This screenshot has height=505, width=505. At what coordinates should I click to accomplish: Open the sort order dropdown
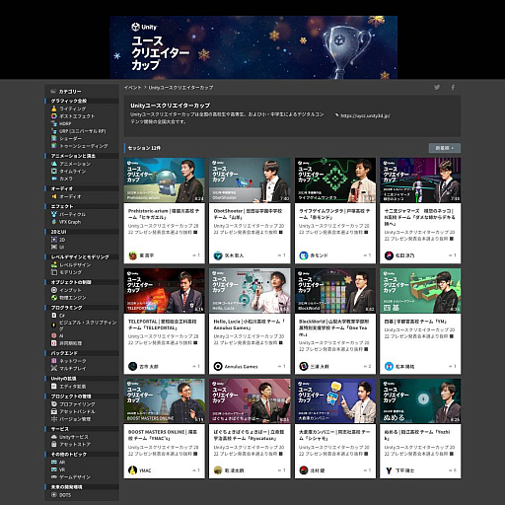pos(445,148)
